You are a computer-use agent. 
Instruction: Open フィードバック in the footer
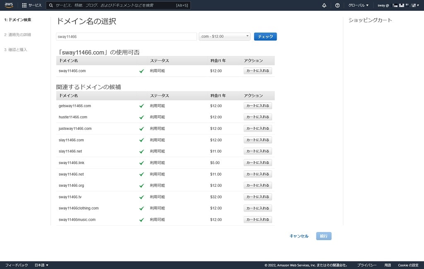[x=17, y=265]
